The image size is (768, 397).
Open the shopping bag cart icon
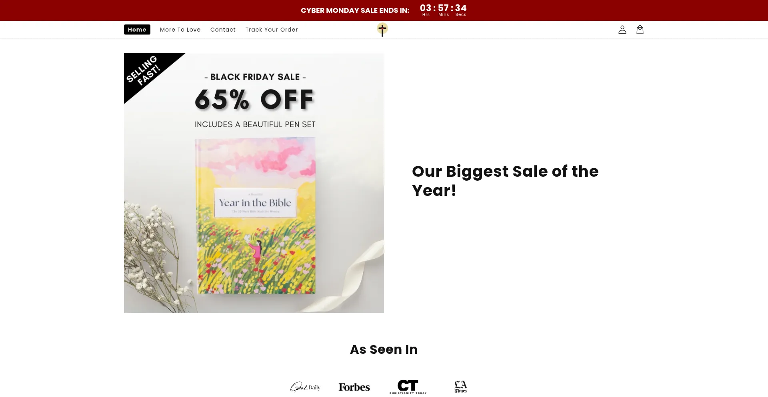pyautogui.click(x=640, y=30)
